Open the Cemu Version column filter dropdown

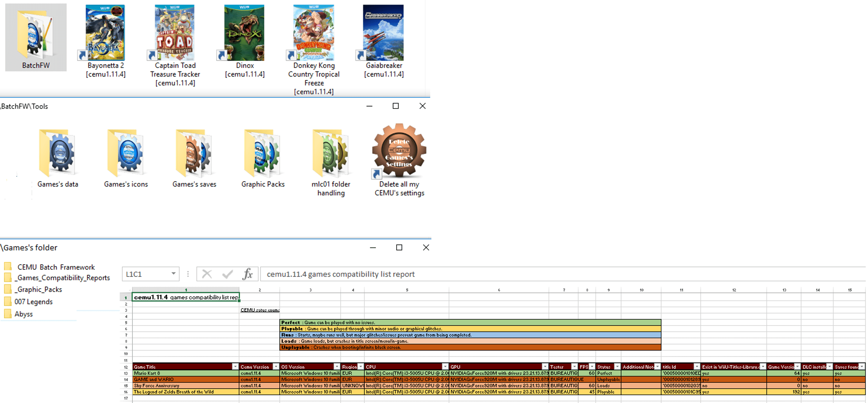tap(276, 367)
